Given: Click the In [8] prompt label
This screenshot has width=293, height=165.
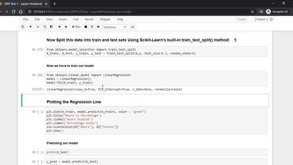Looking at the screenshot, I should [38, 75].
